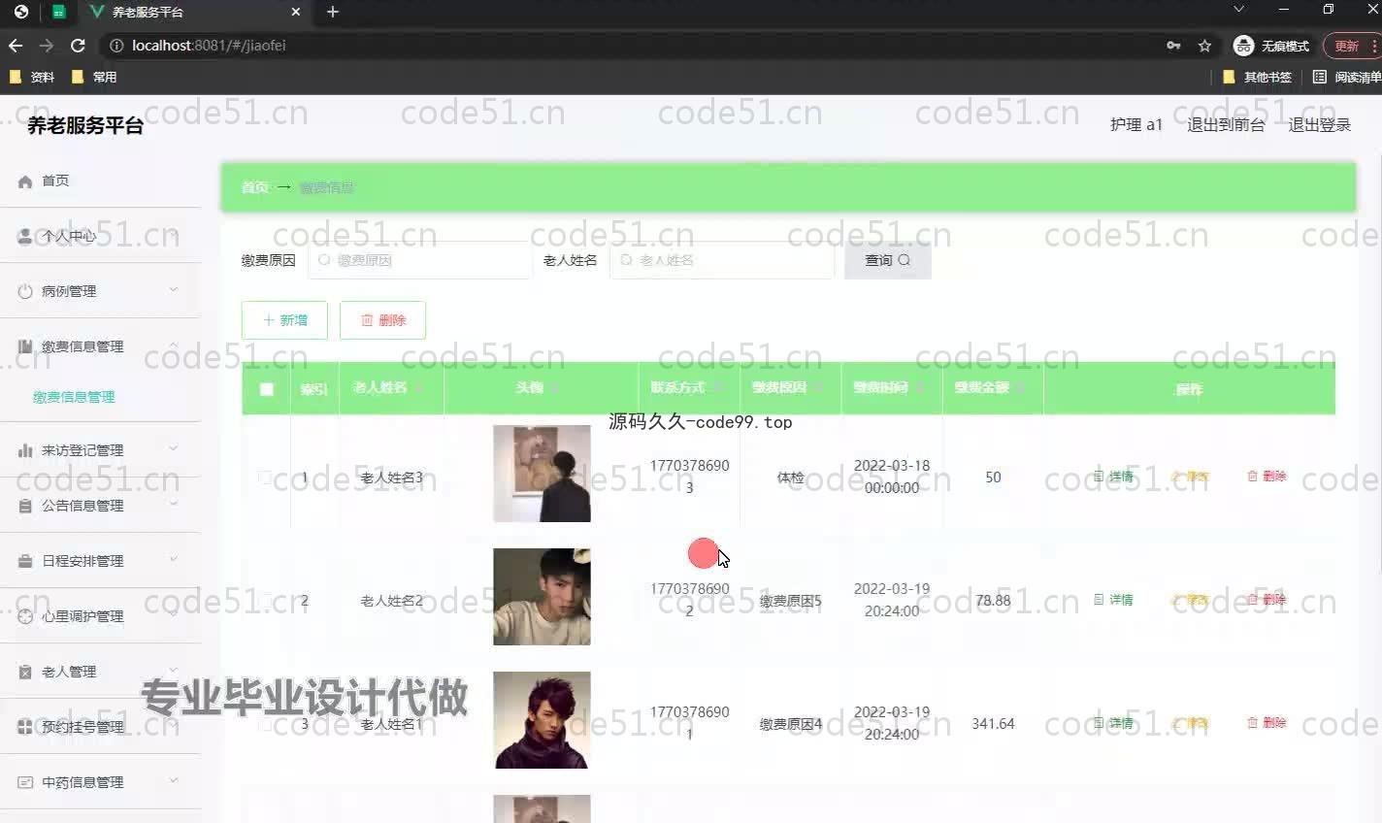Collapse the 缴费信息管理 menu chevron
Viewport: 1382px width, 823px height.
pos(174,345)
